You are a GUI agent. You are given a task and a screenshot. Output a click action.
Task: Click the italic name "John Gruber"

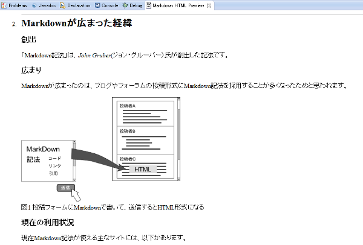95,56
